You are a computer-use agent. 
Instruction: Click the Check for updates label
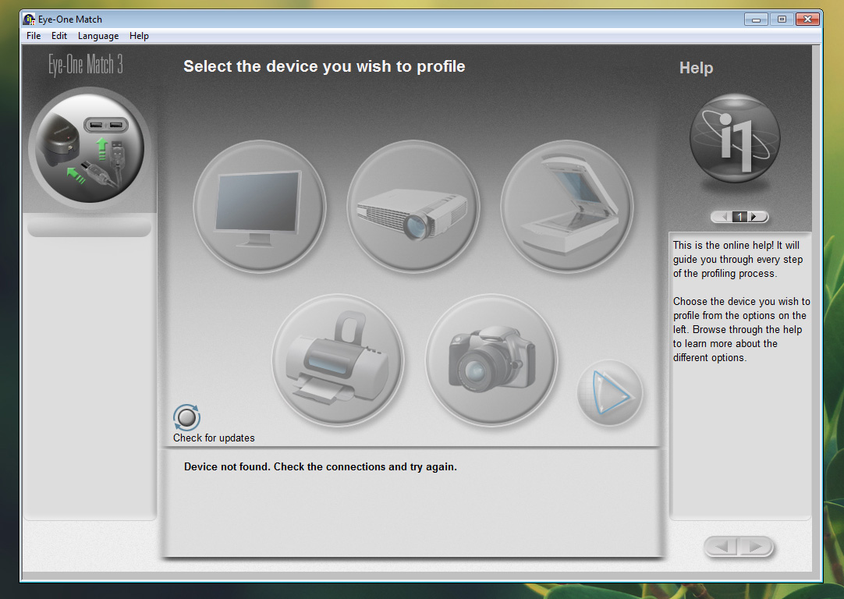tap(214, 438)
